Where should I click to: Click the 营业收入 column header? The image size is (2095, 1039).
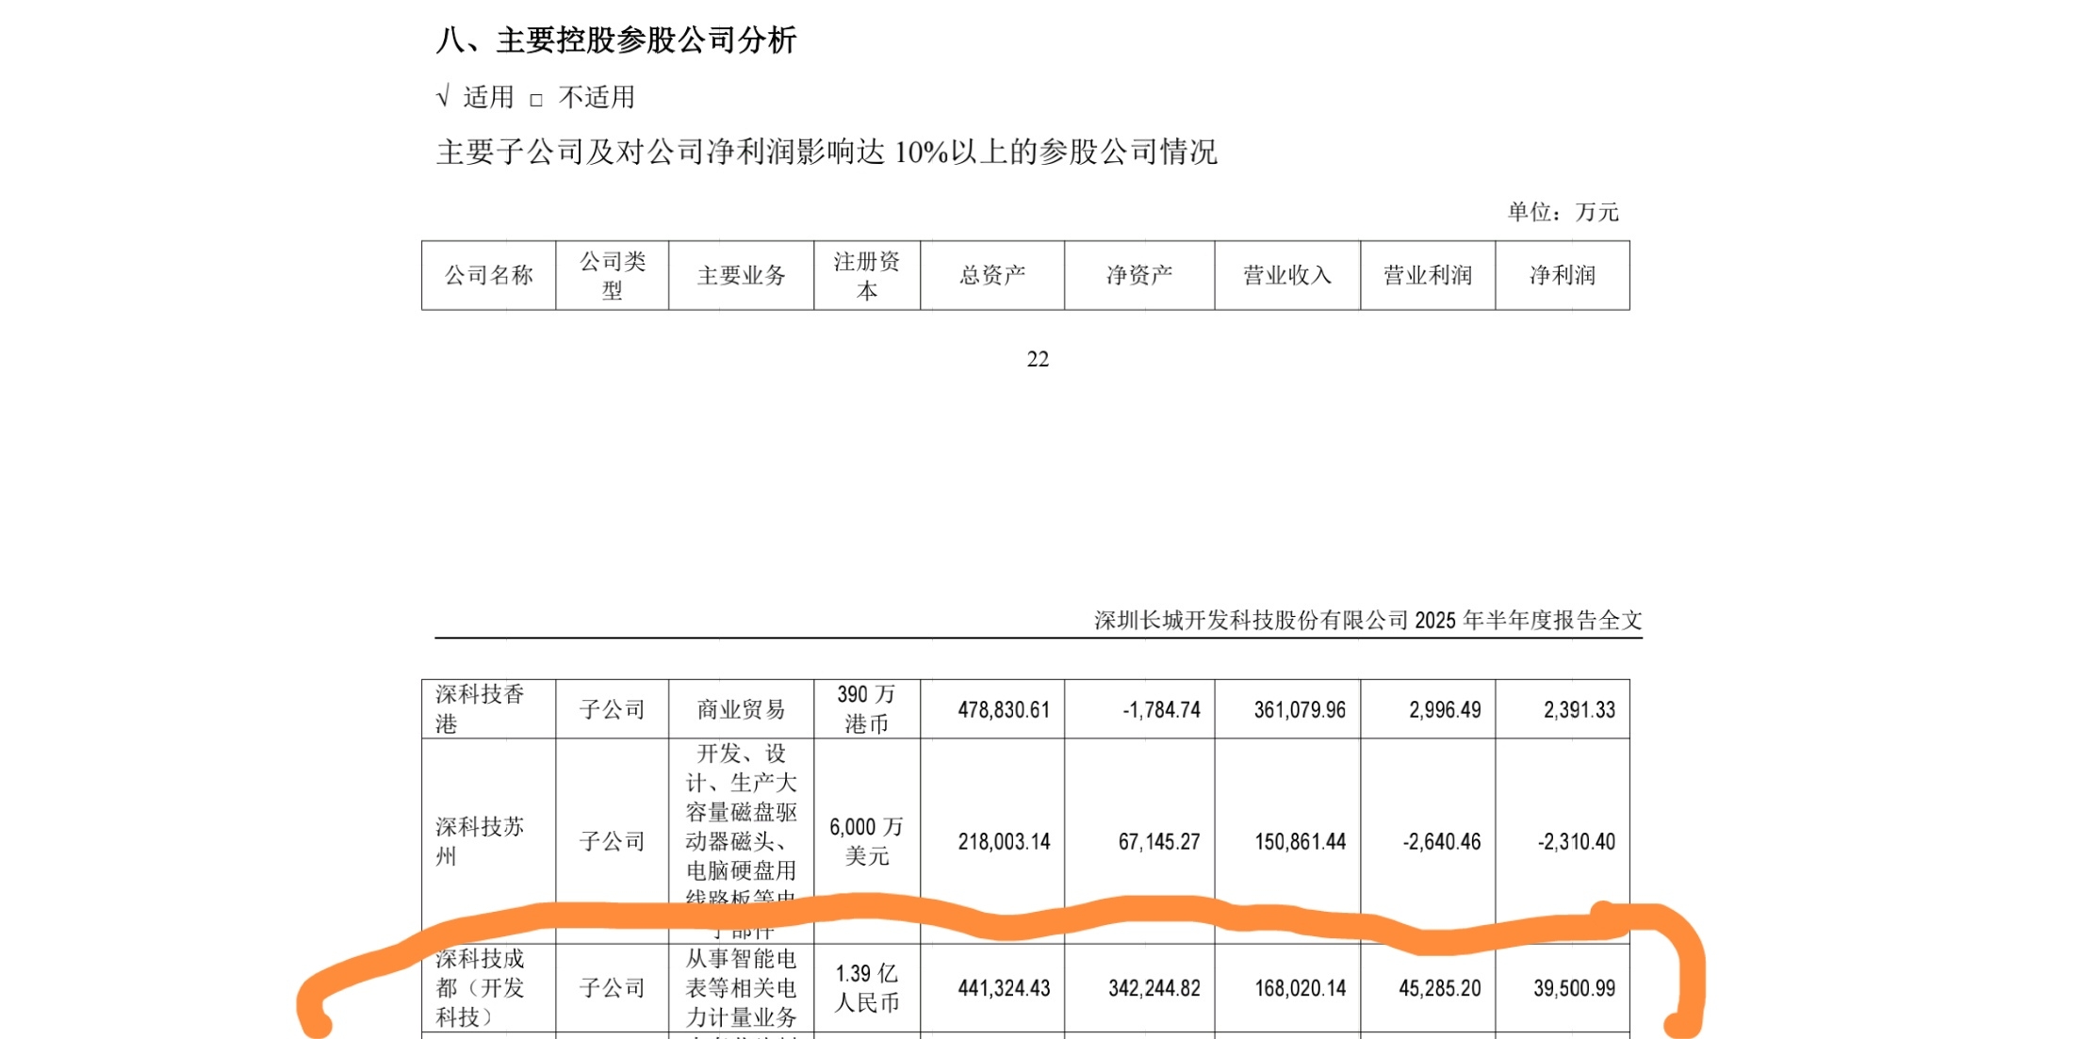pyautogui.click(x=1287, y=275)
